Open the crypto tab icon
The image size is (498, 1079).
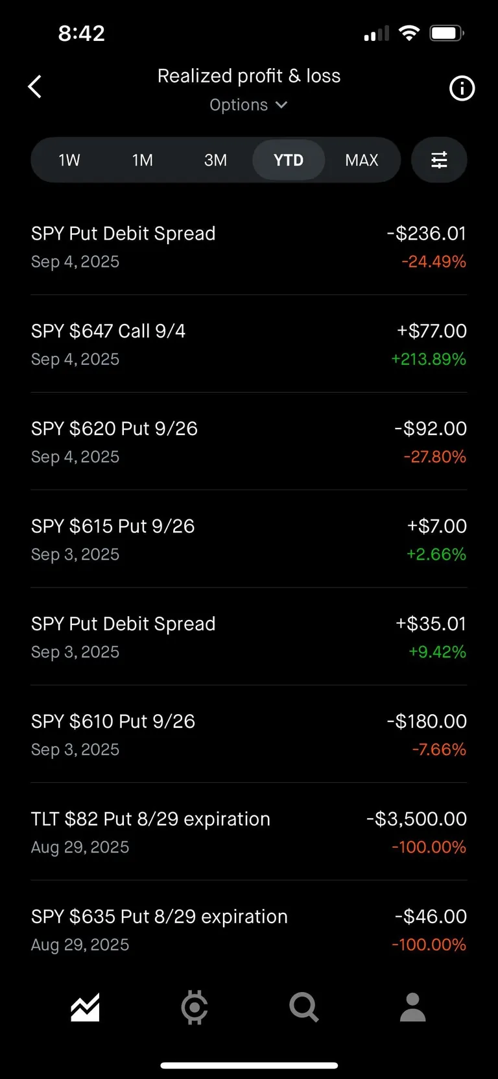[x=195, y=1008]
